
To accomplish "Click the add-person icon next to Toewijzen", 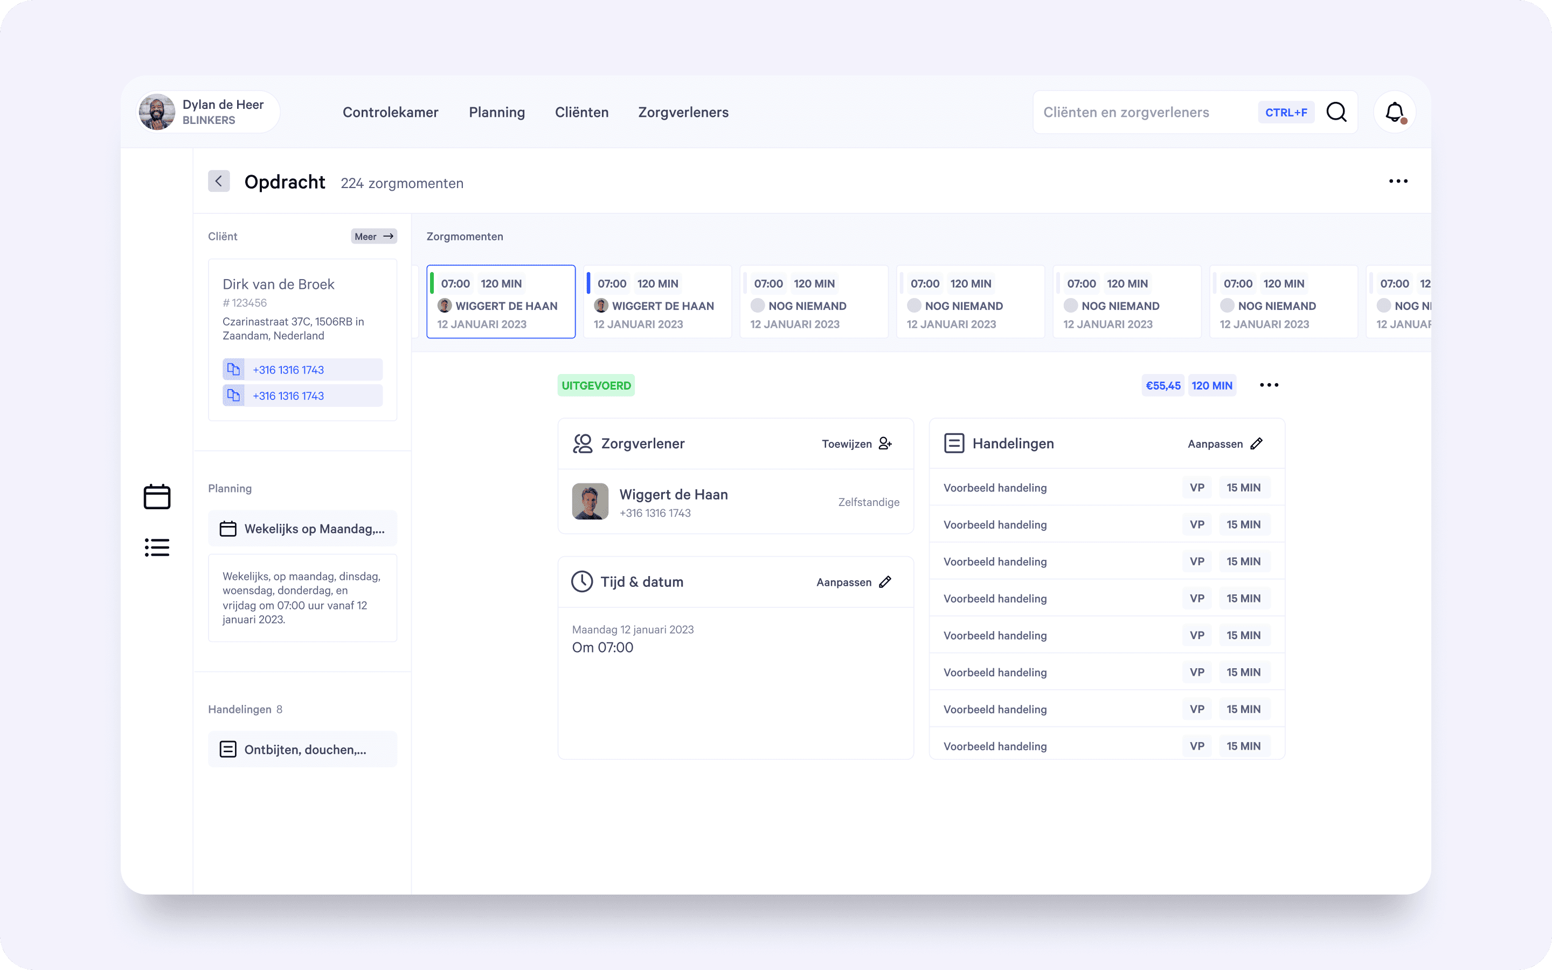I will point(885,444).
